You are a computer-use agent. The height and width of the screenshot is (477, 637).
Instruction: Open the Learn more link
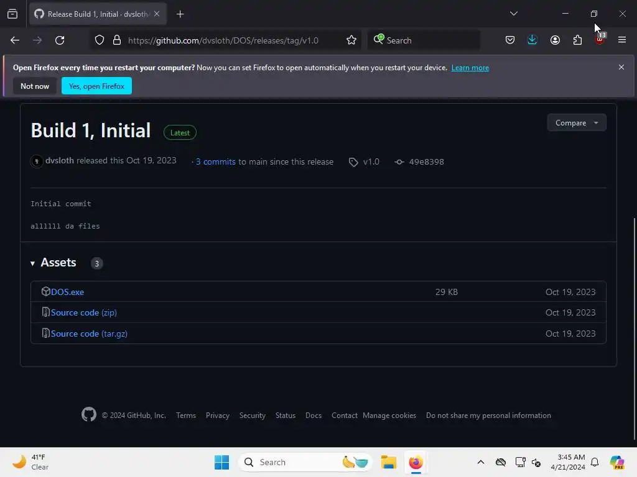pos(470,68)
